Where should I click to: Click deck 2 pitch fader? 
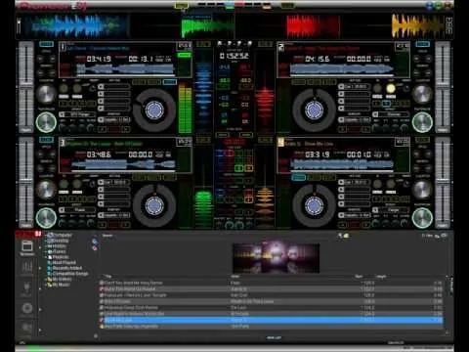(x=443, y=87)
